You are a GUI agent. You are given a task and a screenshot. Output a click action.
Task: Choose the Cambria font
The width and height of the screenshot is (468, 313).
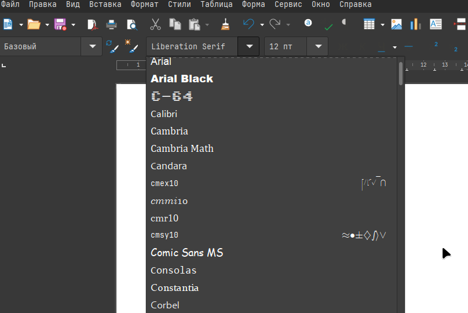click(272, 131)
